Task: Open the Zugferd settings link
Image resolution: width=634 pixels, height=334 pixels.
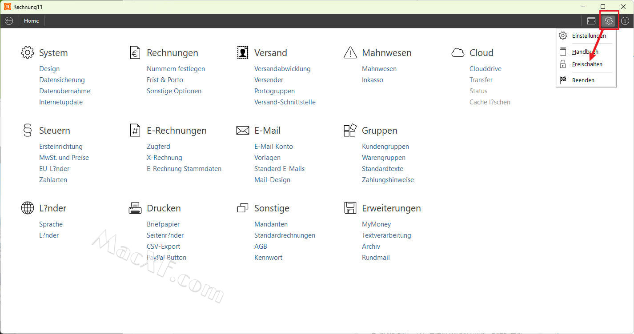Action: pyautogui.click(x=158, y=147)
